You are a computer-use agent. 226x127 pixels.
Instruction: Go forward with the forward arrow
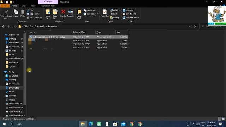(x=8, y=26)
